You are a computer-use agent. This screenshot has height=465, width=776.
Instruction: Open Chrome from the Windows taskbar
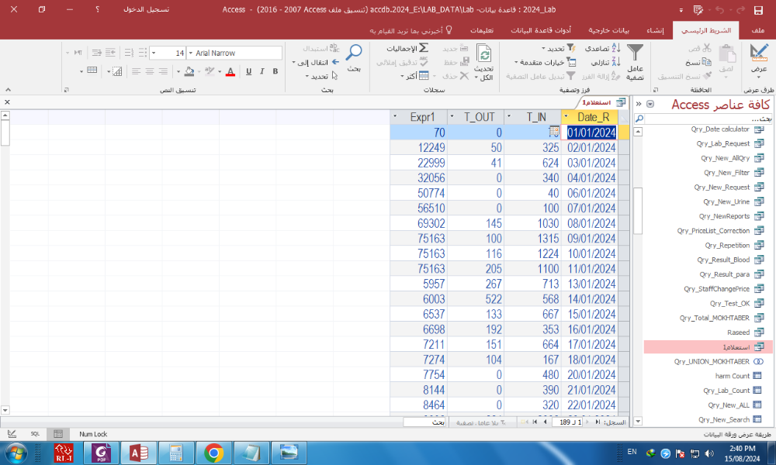pyautogui.click(x=214, y=453)
